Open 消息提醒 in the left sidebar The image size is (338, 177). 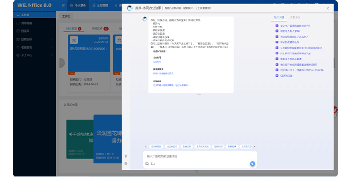[34, 23]
